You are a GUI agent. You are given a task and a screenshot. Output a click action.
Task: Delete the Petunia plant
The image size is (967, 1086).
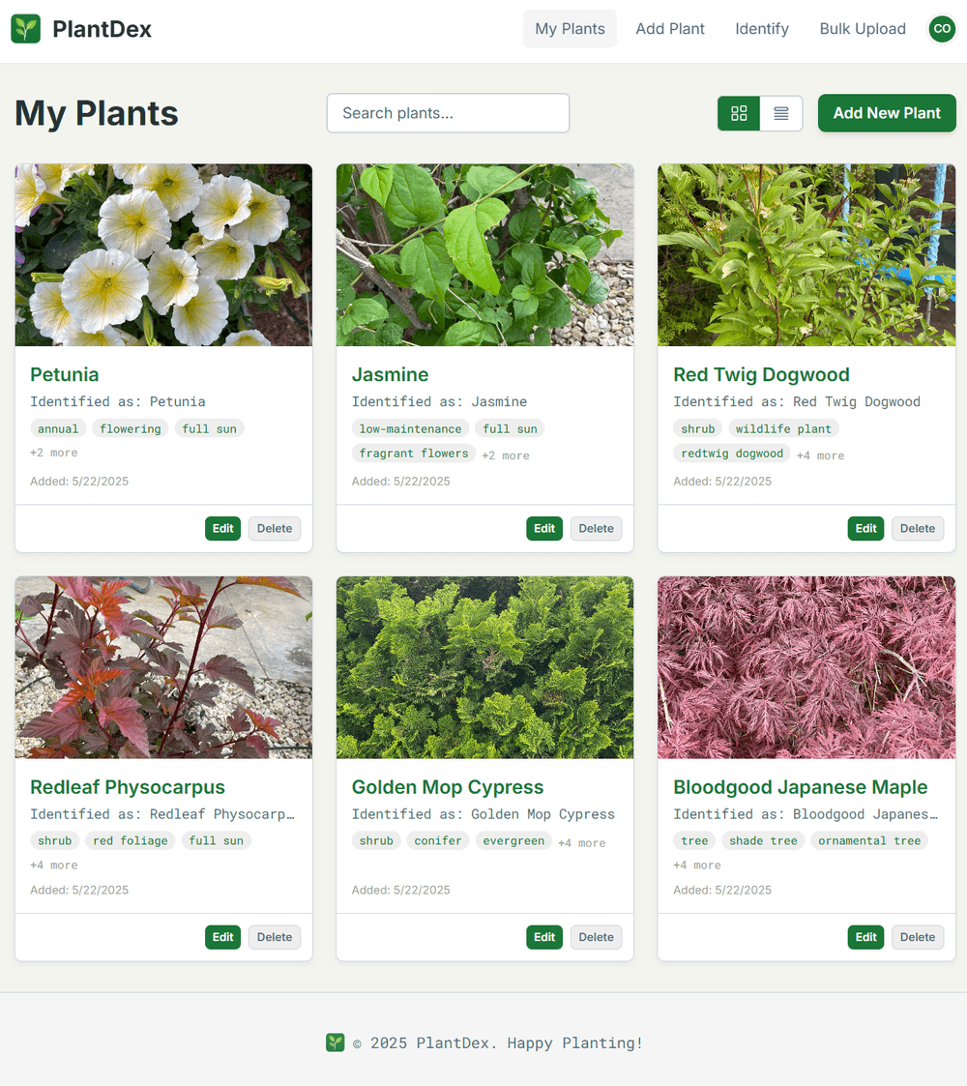pyautogui.click(x=274, y=528)
